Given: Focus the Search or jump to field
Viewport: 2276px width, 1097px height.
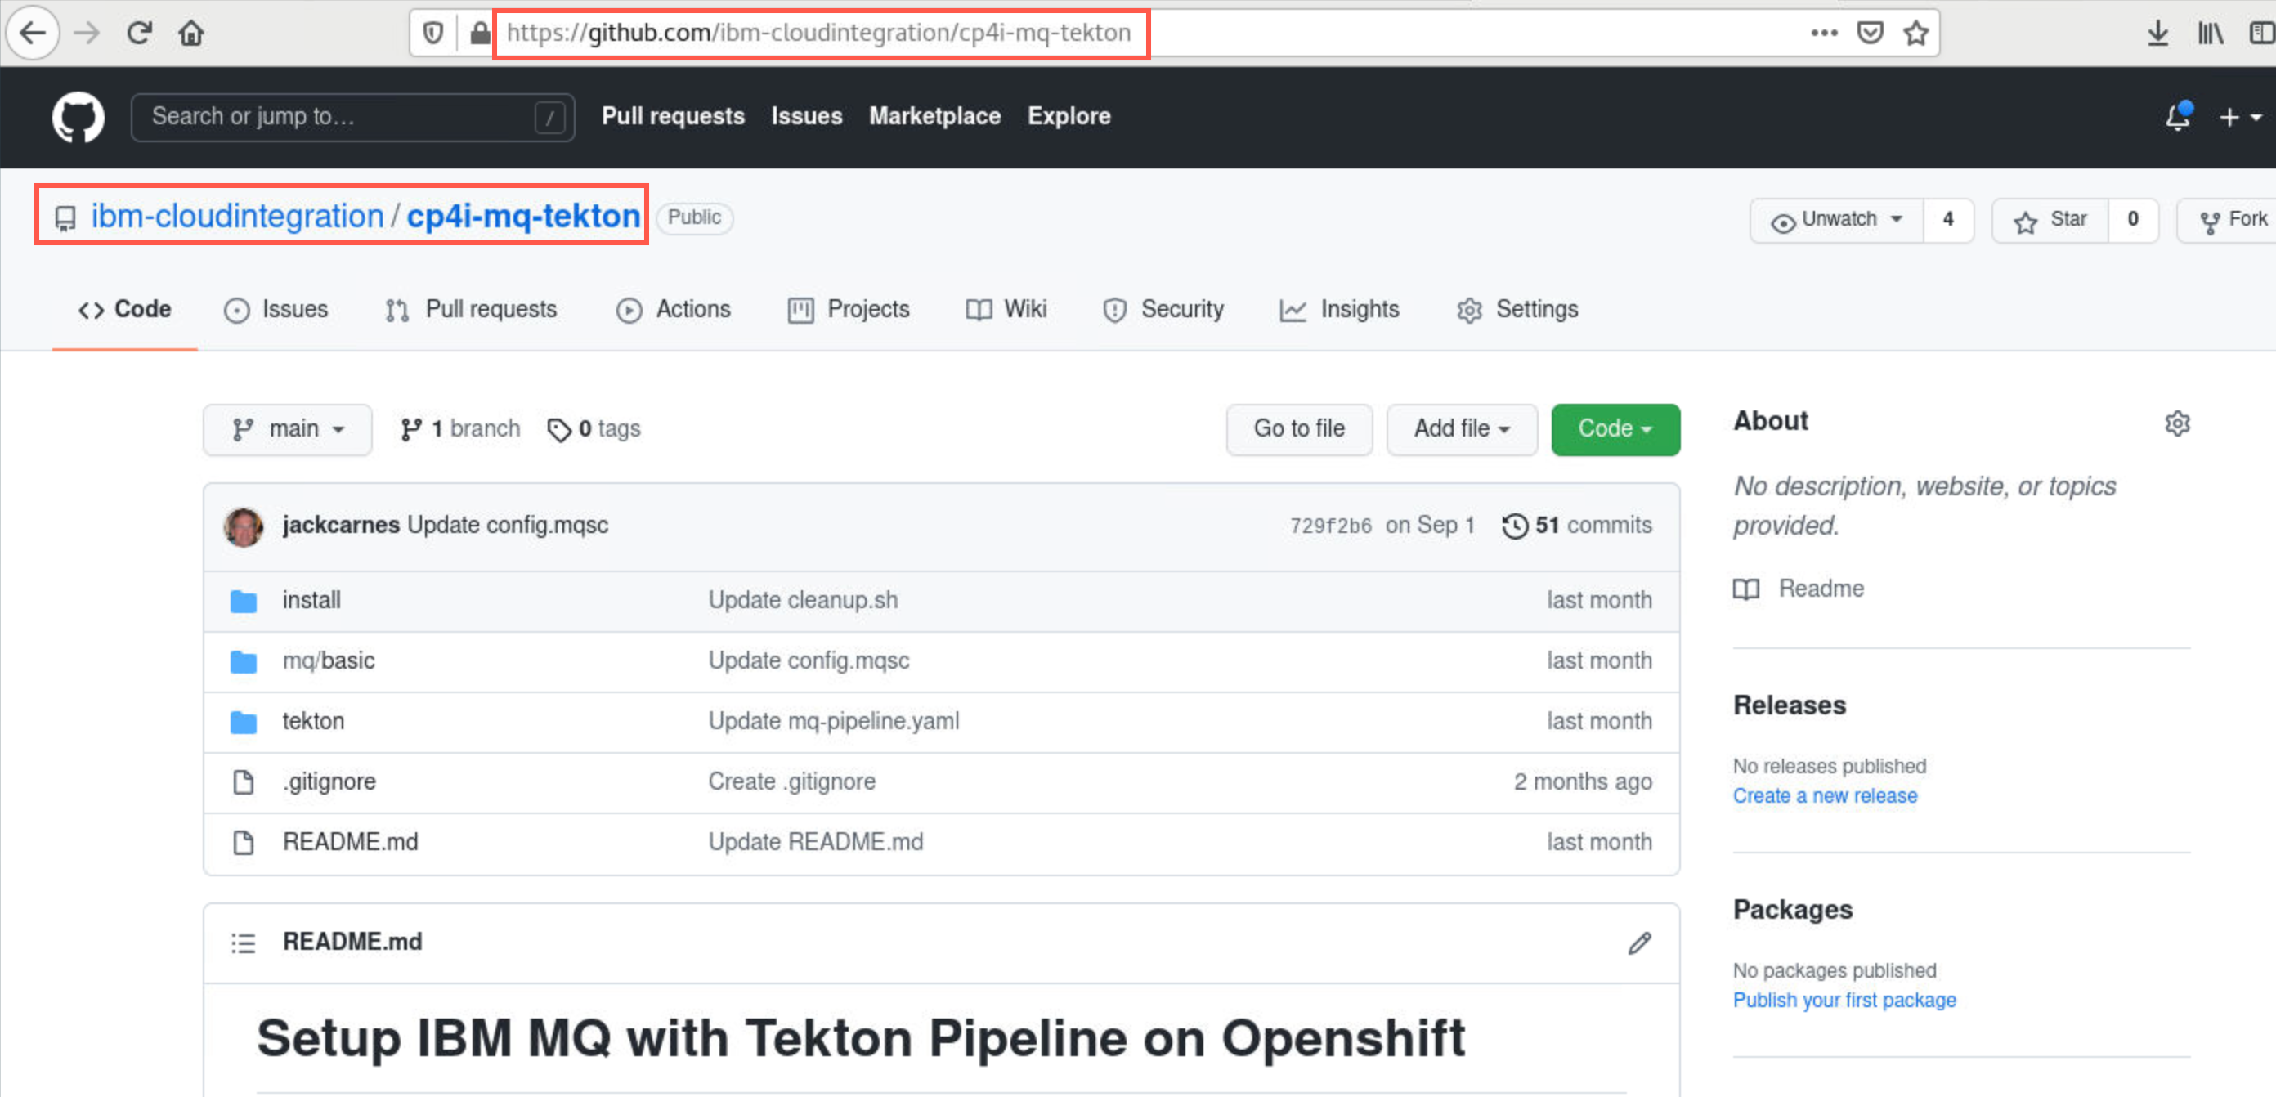Looking at the screenshot, I should (352, 117).
